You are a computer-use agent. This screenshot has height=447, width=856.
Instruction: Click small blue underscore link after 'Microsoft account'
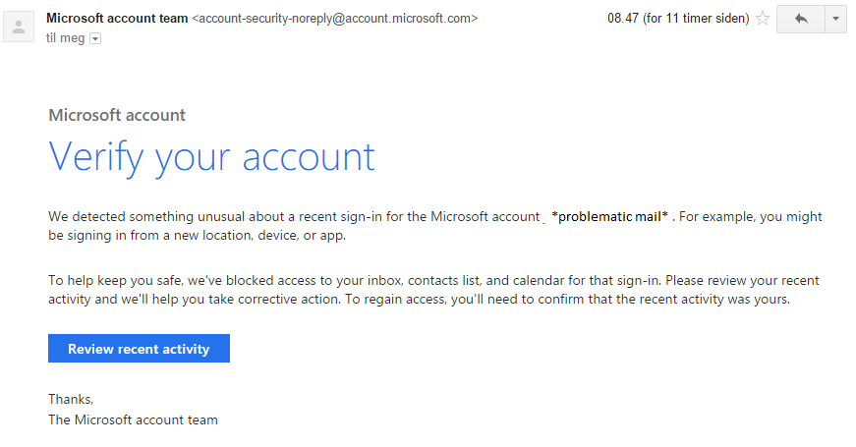(x=543, y=221)
